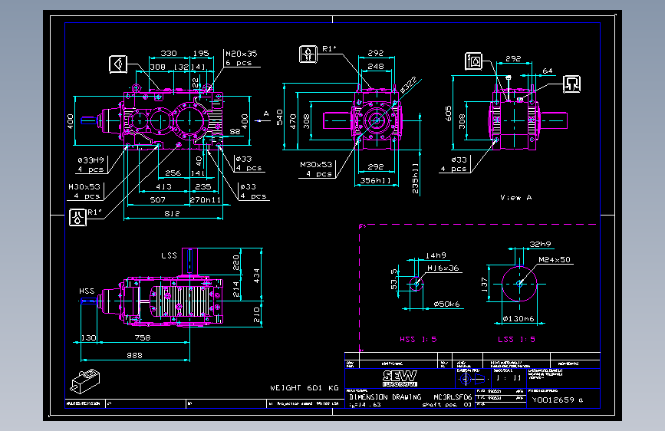
Task: Click the ø33H9 hole callout
Action: point(91,160)
